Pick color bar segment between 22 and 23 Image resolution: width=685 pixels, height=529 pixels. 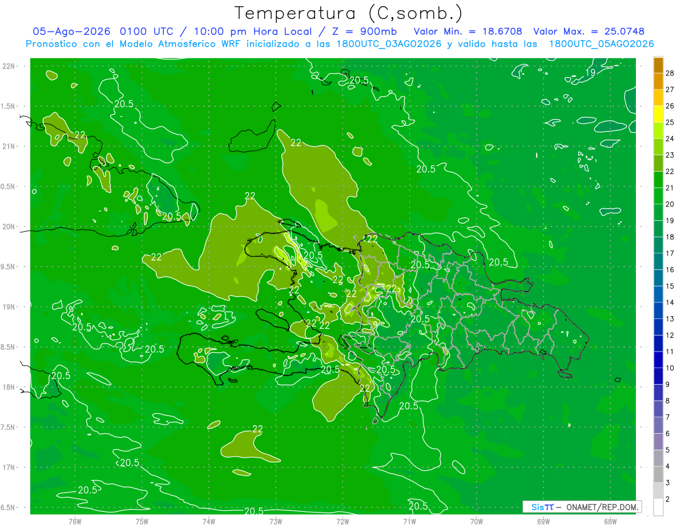(658, 163)
